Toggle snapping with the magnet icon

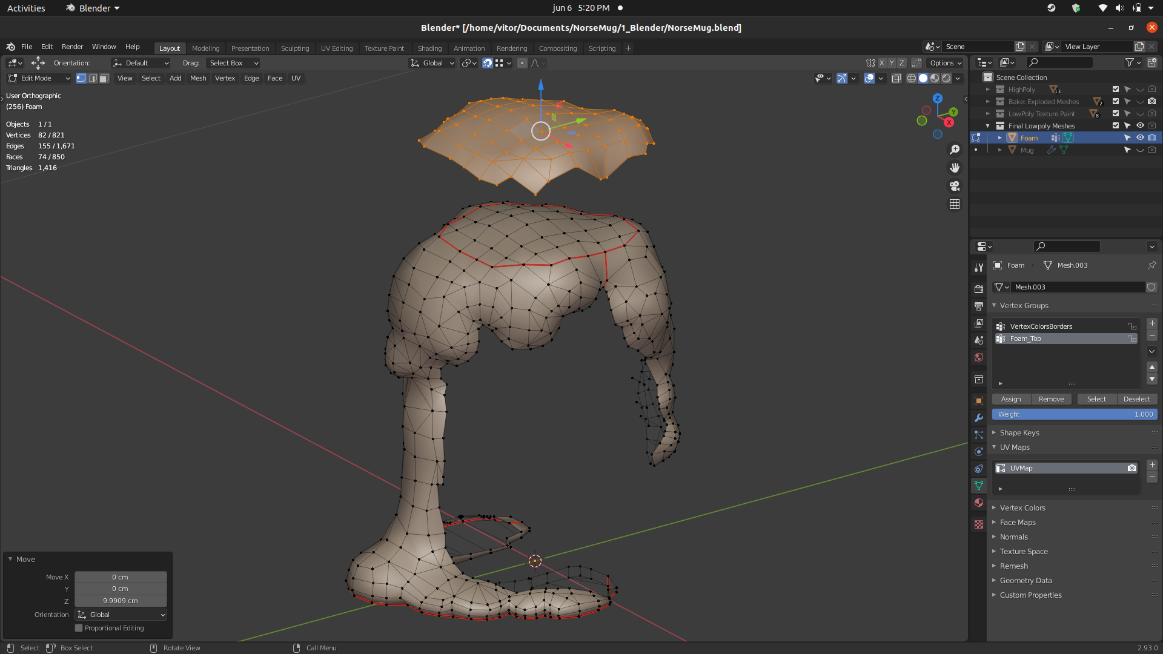(x=488, y=63)
